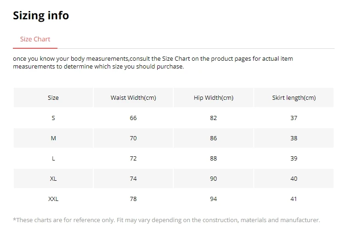Select the Size column header
The width and height of the screenshot is (347, 252).
(53, 98)
